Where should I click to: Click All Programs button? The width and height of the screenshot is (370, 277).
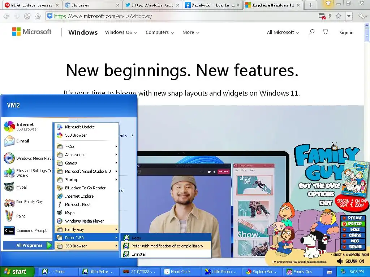(28, 245)
